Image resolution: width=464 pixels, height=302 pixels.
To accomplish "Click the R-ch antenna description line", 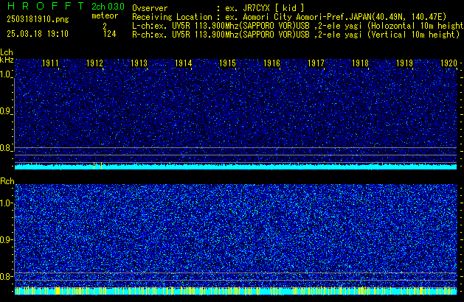I will pyautogui.click(x=296, y=35).
